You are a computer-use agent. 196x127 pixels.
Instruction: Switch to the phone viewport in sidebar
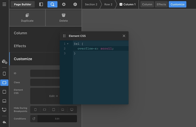pos(4,74)
